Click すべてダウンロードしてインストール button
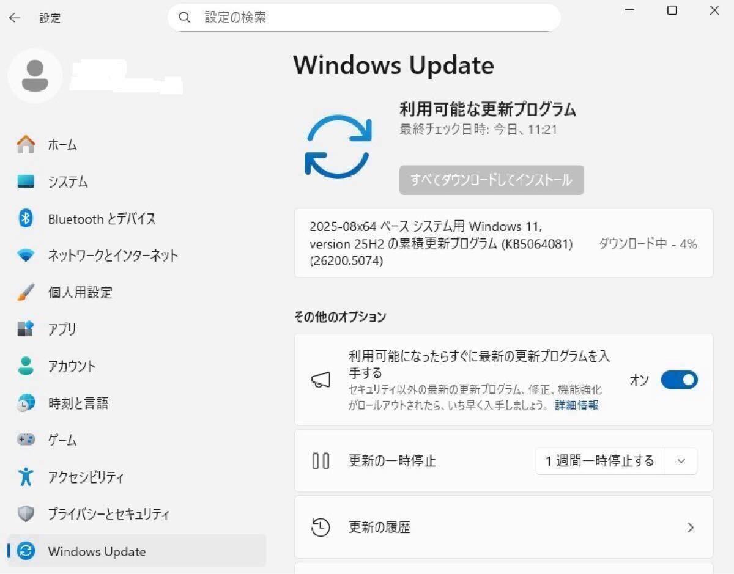Image resolution: width=734 pixels, height=574 pixels. (x=491, y=180)
